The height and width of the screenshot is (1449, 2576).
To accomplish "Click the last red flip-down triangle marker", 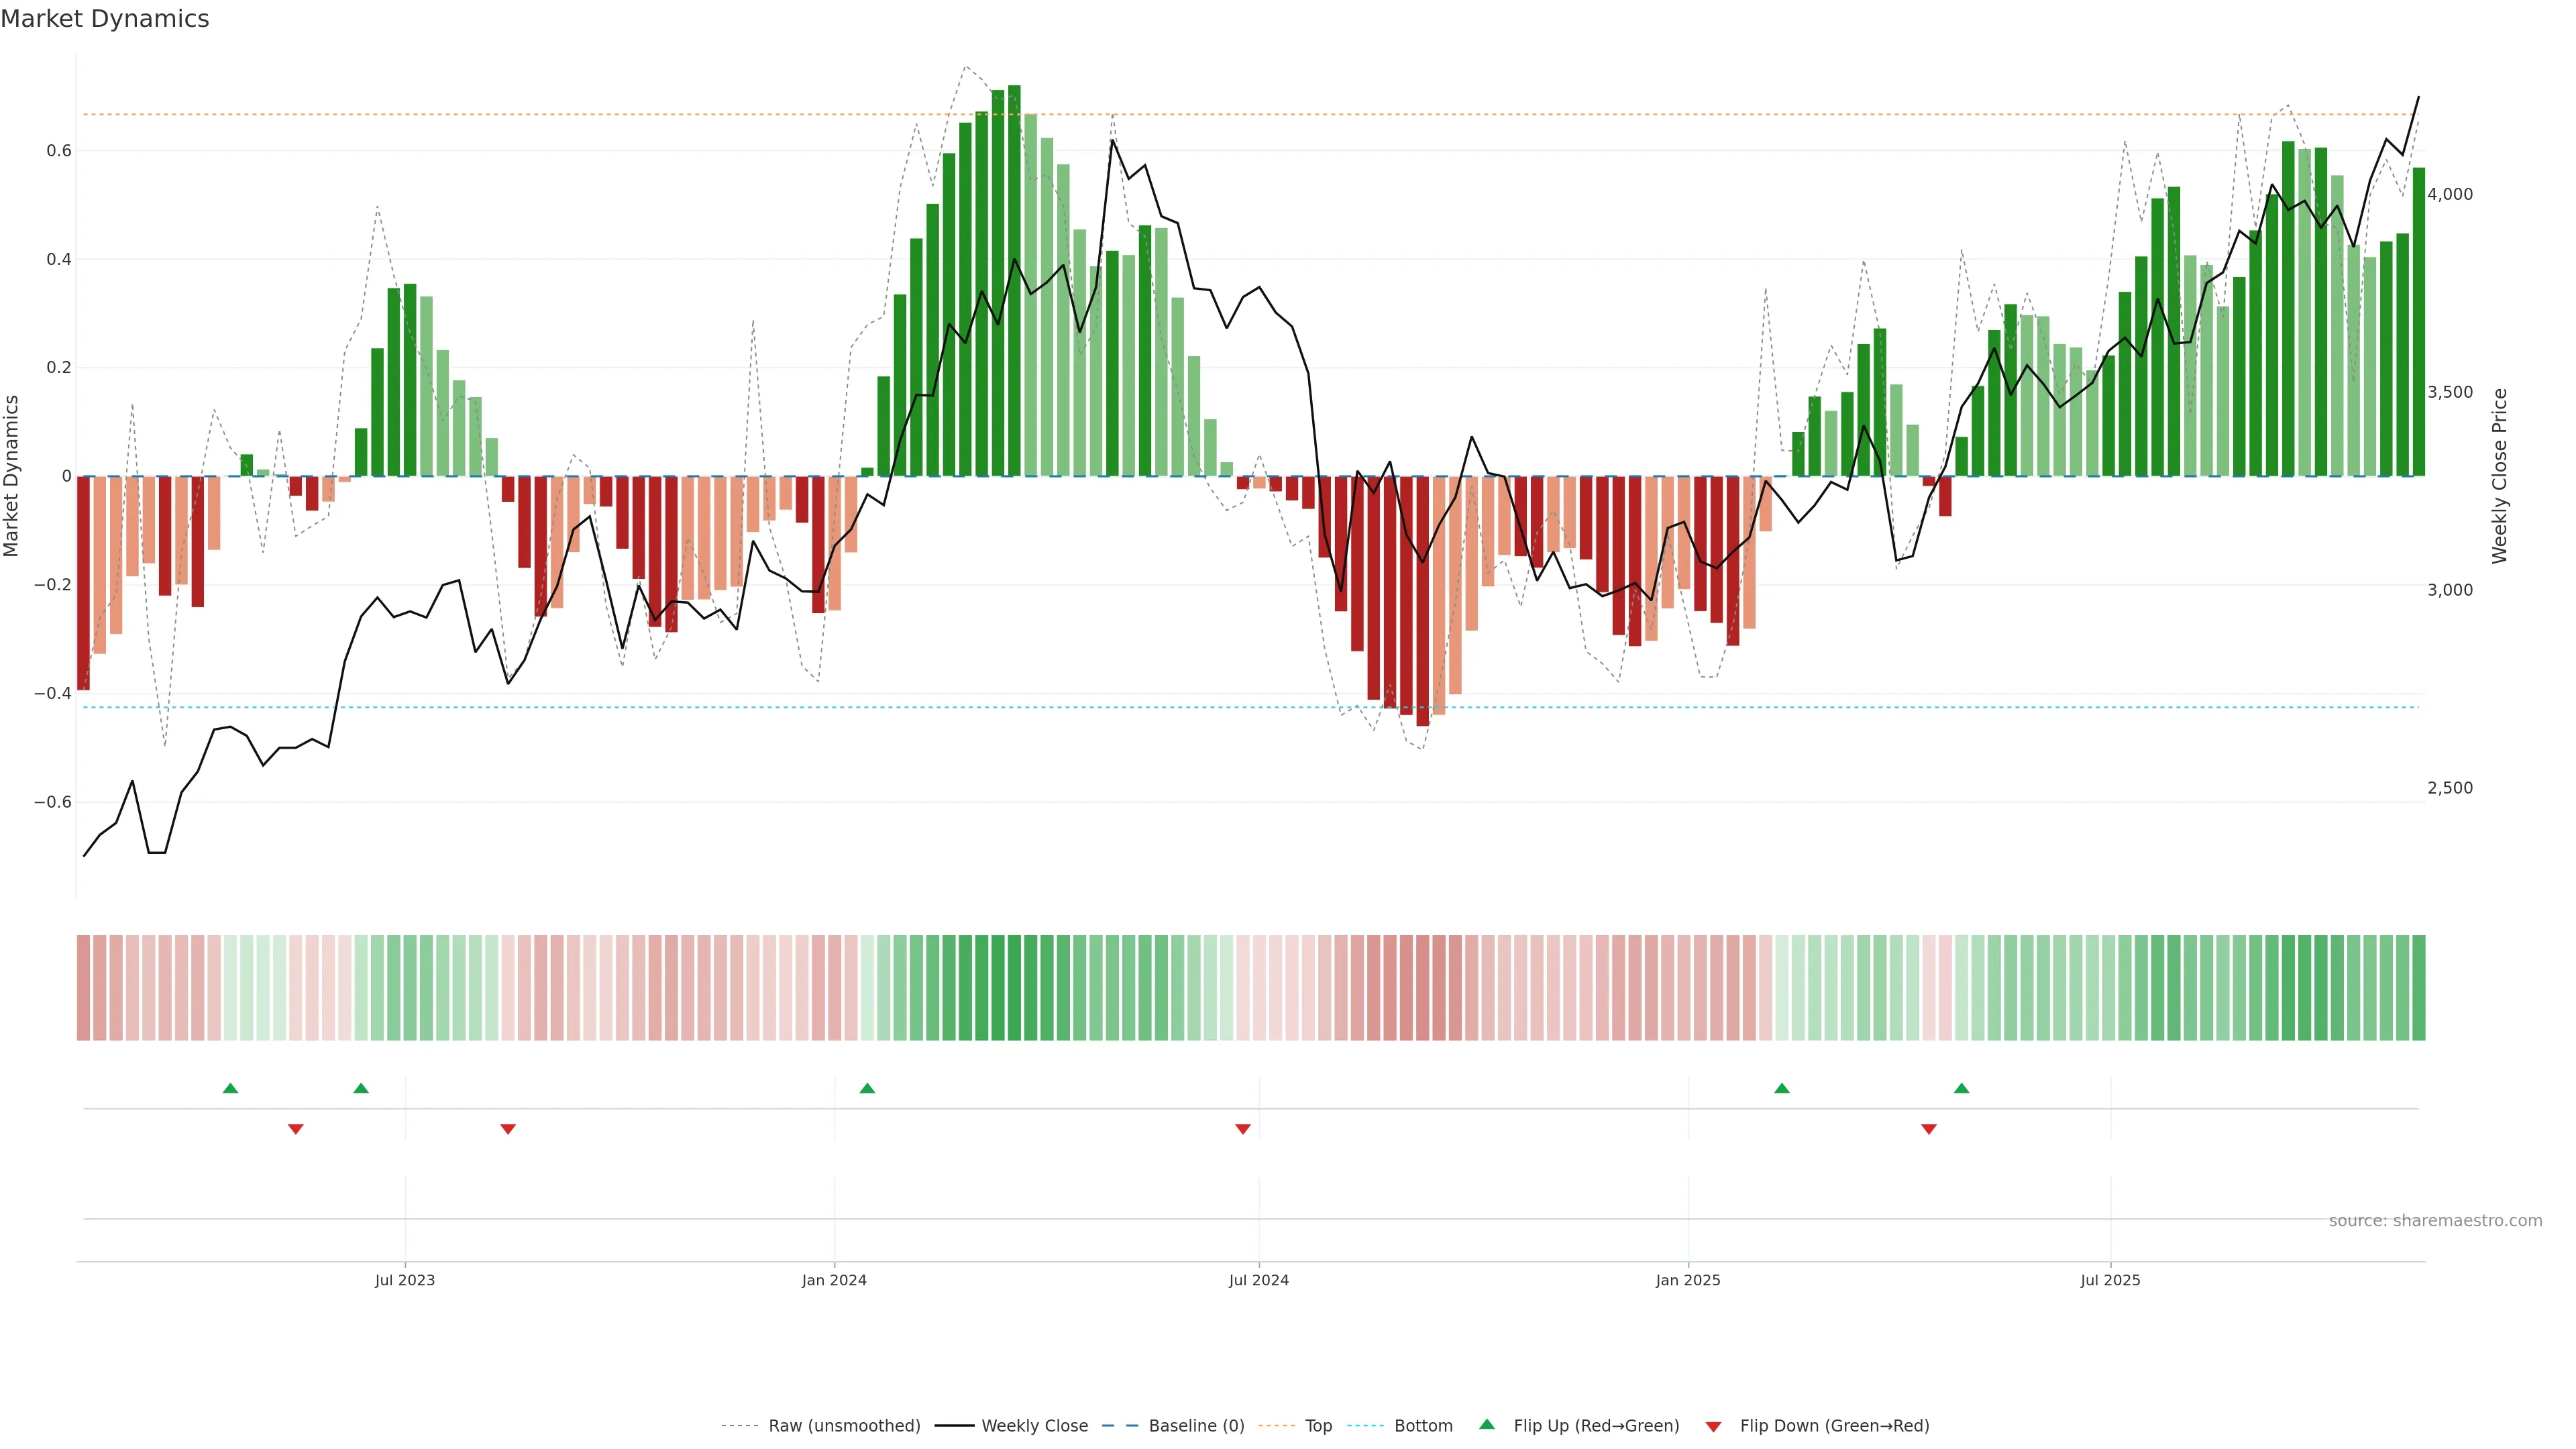I will click(x=1929, y=1129).
